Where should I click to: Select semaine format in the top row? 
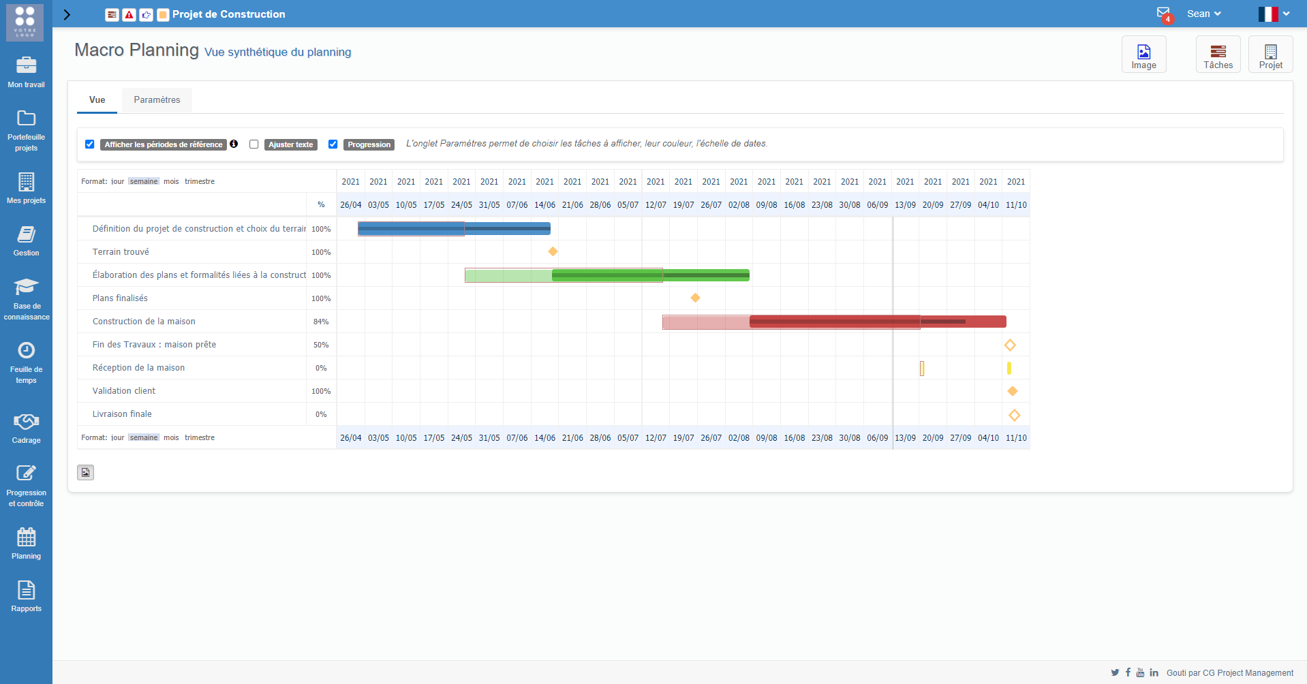click(x=144, y=181)
